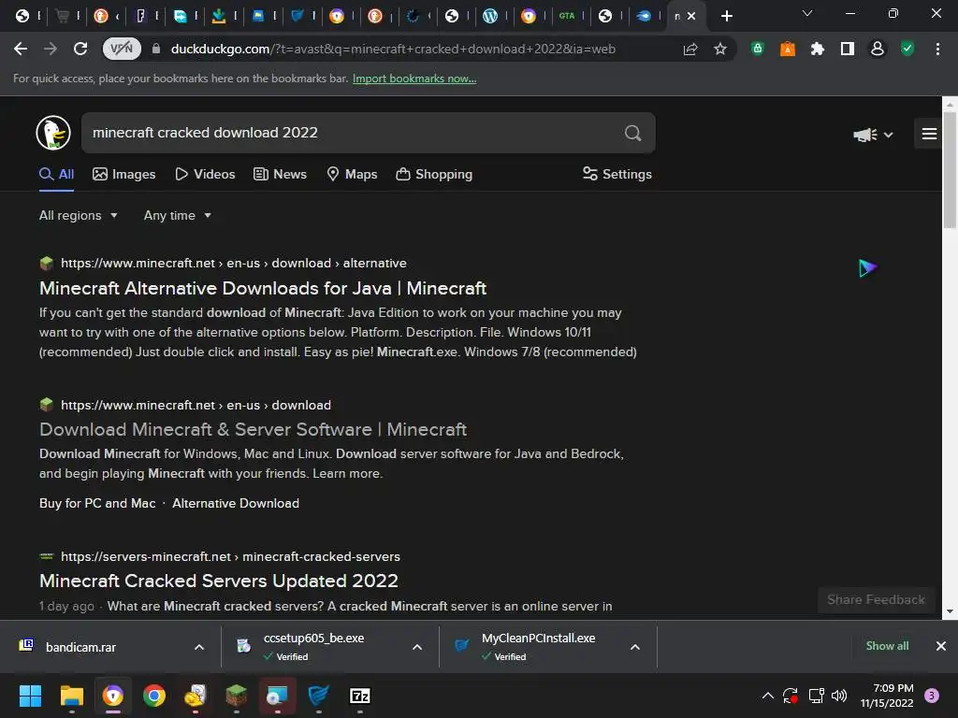Click the DuckDuckGo duck logo
The height and width of the screenshot is (718, 958).
click(x=53, y=133)
